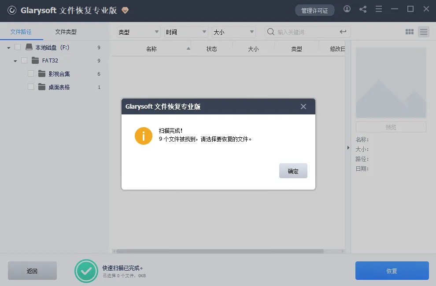Click the 快速扫描已完成 status text
Image resolution: width=436 pixels, height=286 pixels.
point(122,268)
